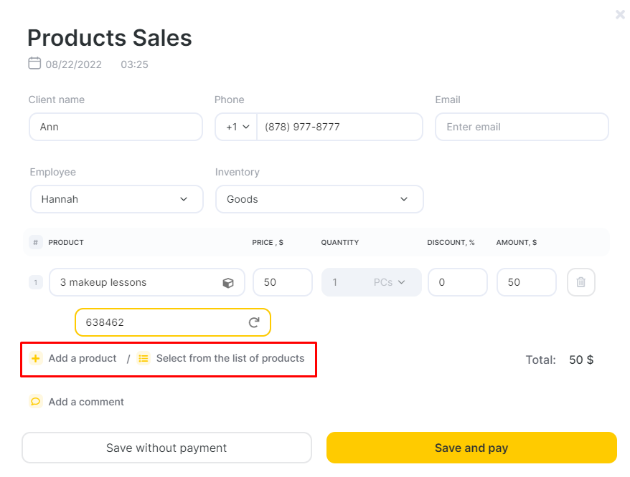This screenshot has width=630, height=477.
Task: Click the 03:25 time value
Action: 134,64
